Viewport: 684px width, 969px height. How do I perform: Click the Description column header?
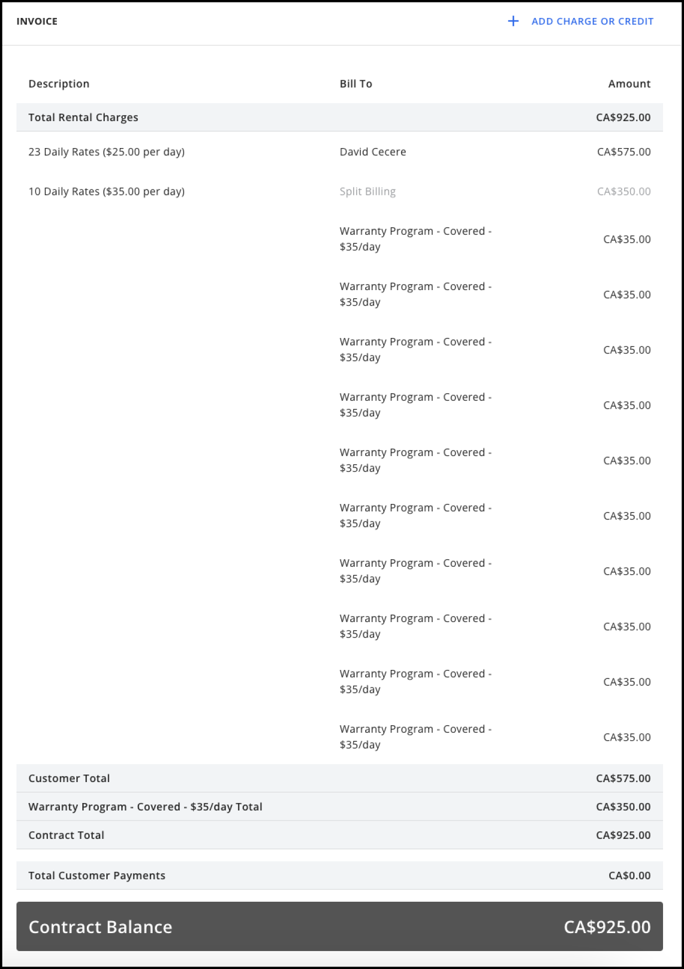click(59, 84)
